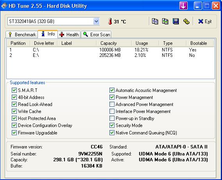Click the 18.21% usage value
The height and width of the screenshot is (180, 222).
click(x=141, y=50)
